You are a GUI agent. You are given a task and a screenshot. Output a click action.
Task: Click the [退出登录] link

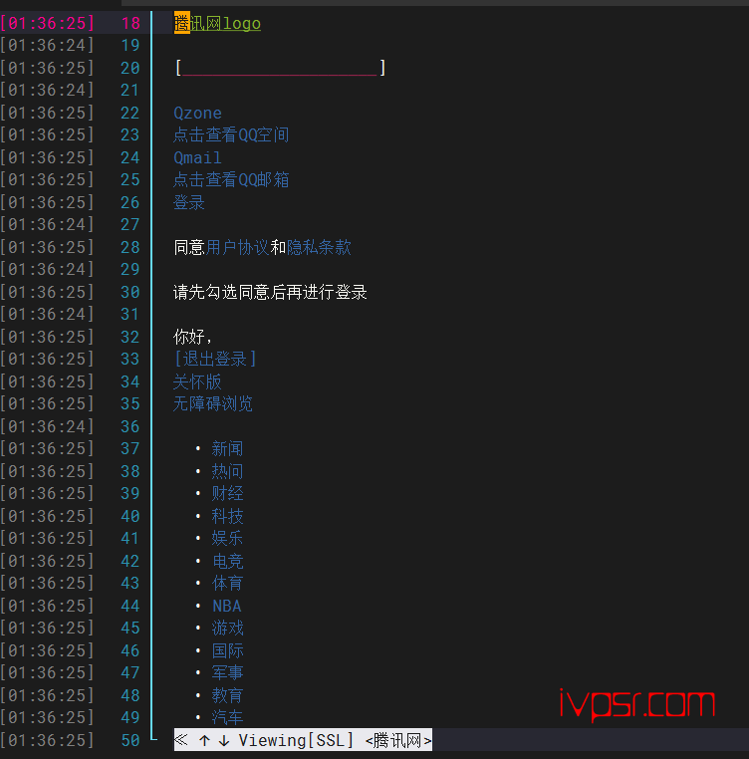click(x=215, y=360)
